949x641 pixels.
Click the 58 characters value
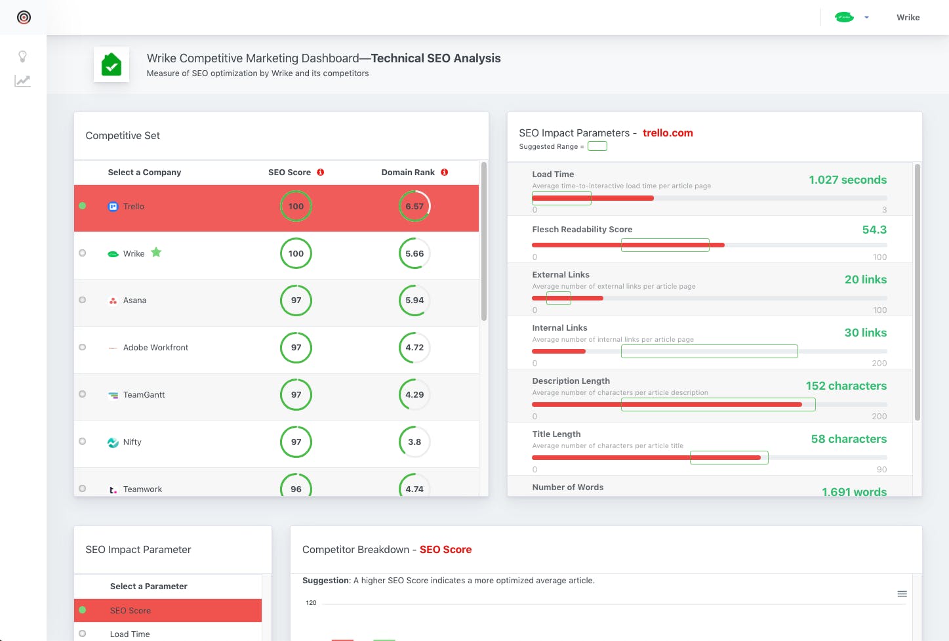click(849, 439)
